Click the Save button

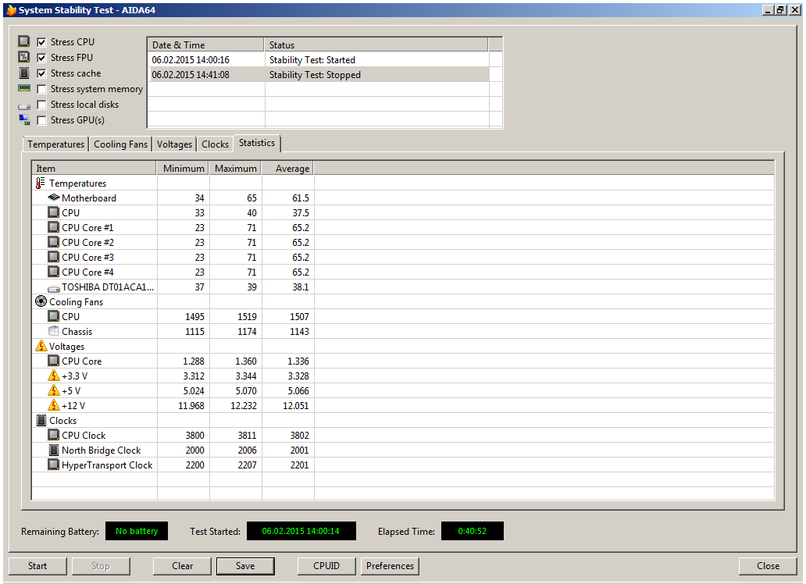pyautogui.click(x=245, y=566)
